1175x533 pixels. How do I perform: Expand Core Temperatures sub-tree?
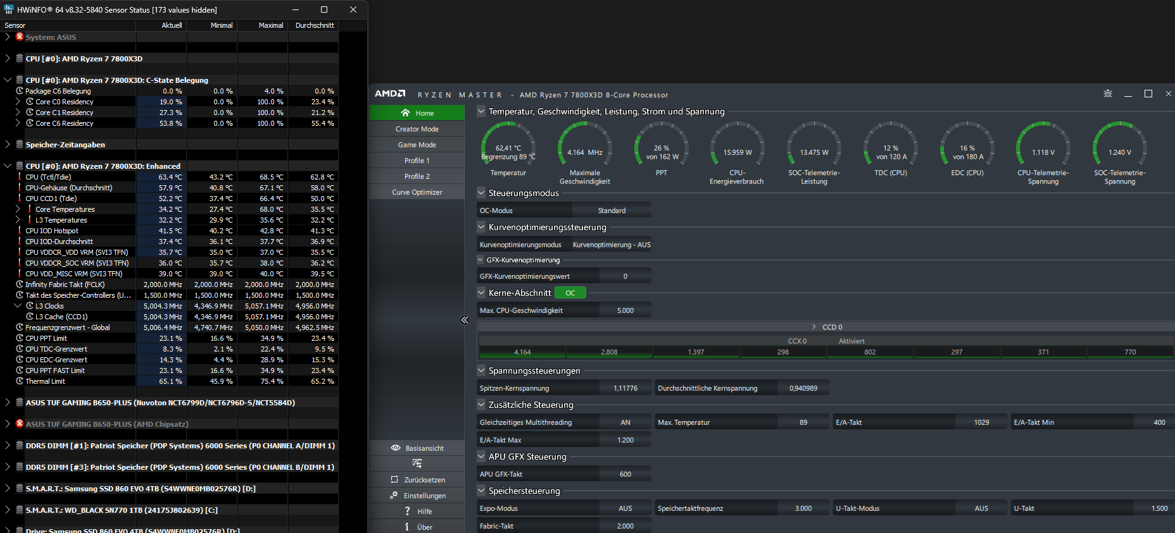18,209
